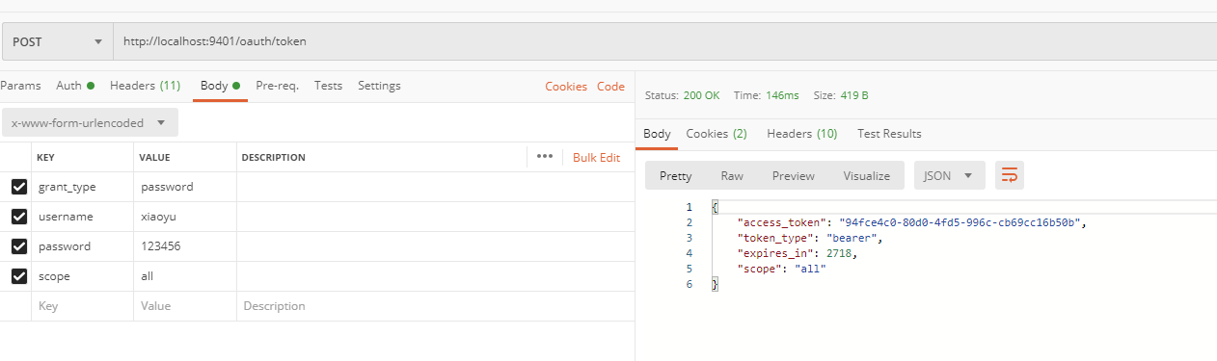Click the password key cell
Image resolution: width=1217 pixels, height=361 pixels.
tap(83, 246)
